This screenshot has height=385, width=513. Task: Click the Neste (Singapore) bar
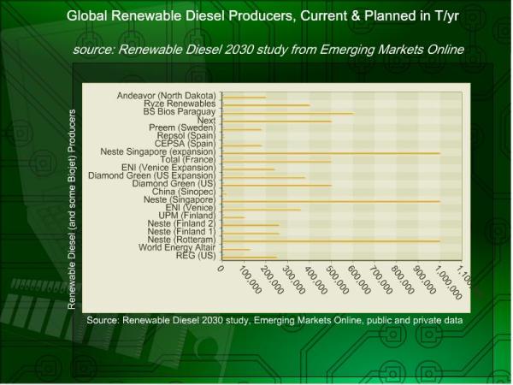click(x=332, y=201)
